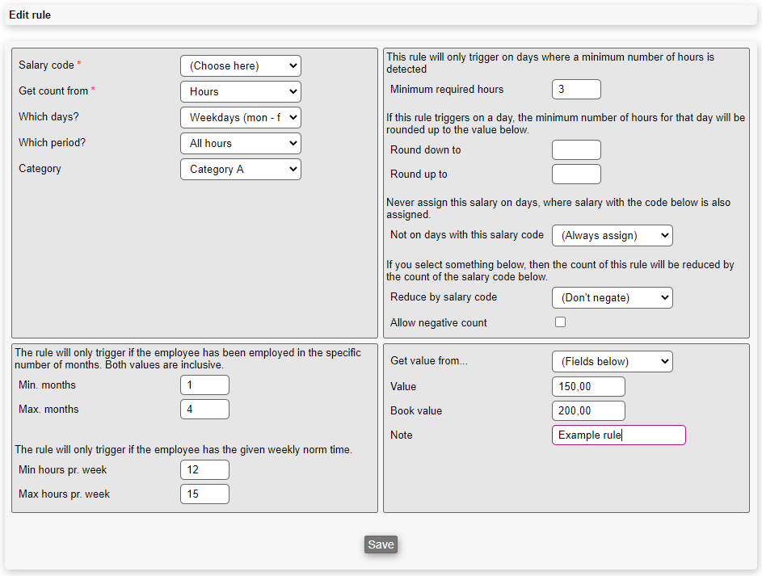Viewport: 762px width, 576px height.
Task: Open the Salary code dropdown
Action: [x=240, y=66]
